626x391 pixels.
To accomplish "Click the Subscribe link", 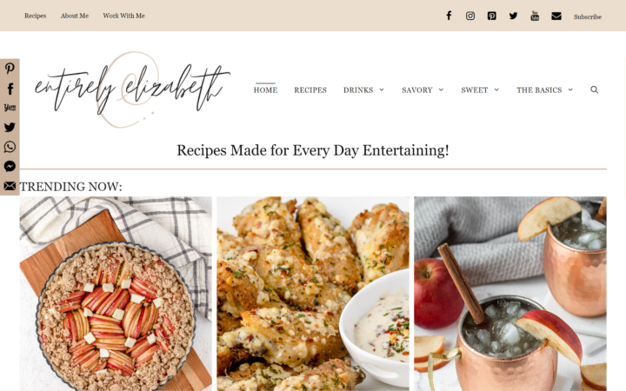I will 588,17.
